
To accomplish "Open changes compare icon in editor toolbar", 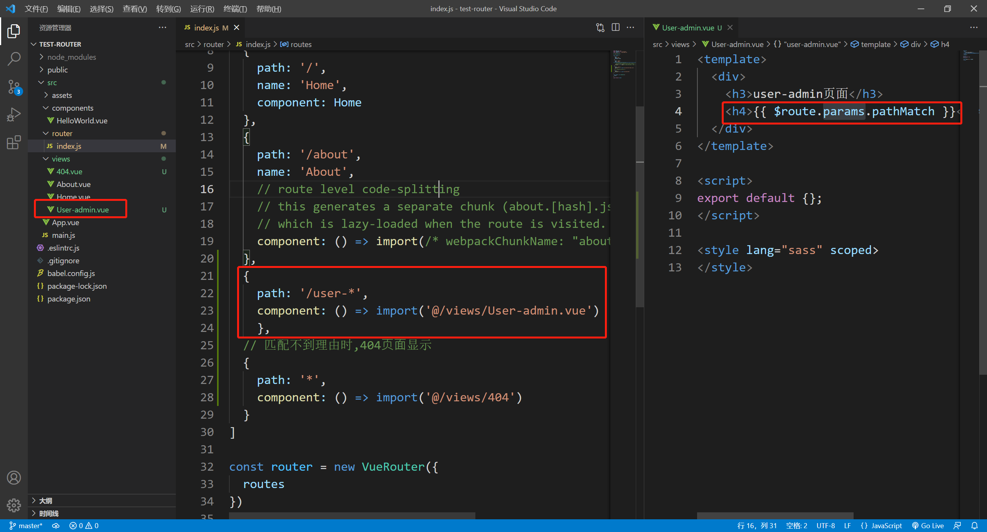I will click(x=600, y=27).
